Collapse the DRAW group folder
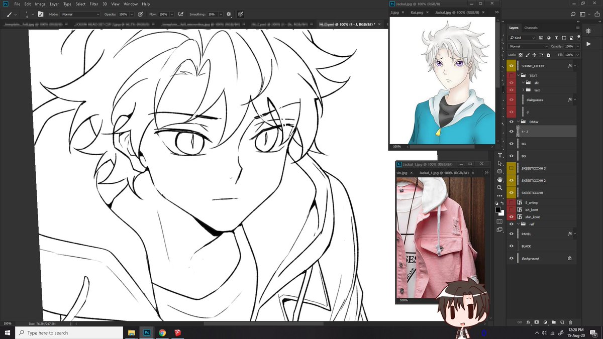Viewport: 603px width, 339px height. [519, 122]
